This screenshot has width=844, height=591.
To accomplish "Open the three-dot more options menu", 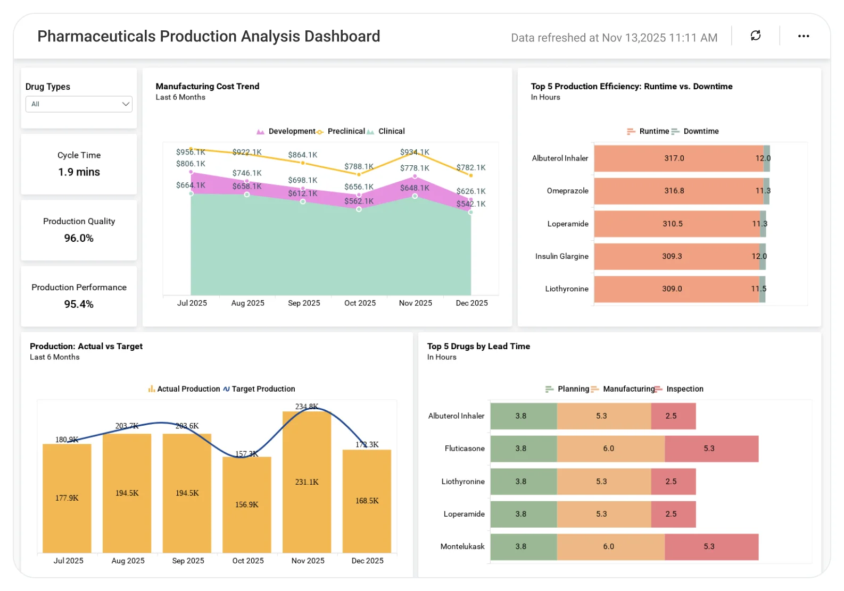I will [x=804, y=36].
